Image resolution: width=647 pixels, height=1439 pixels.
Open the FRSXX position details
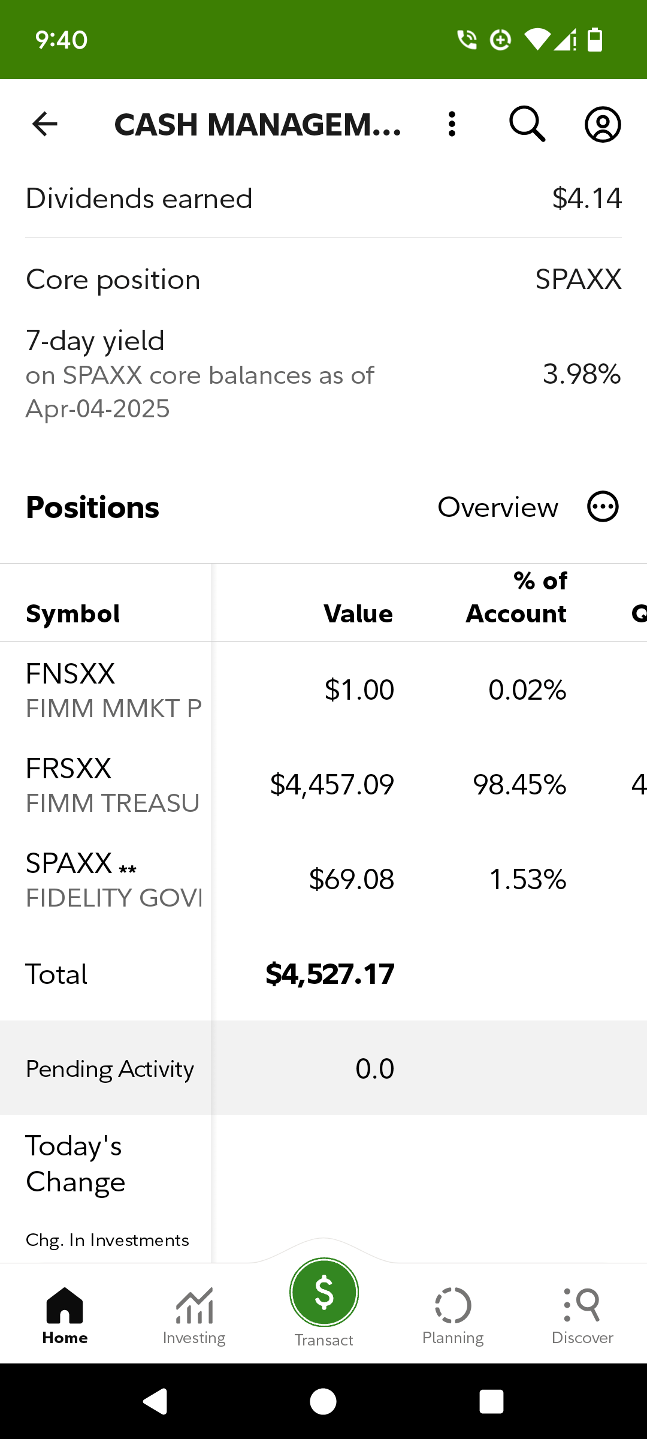(x=323, y=784)
